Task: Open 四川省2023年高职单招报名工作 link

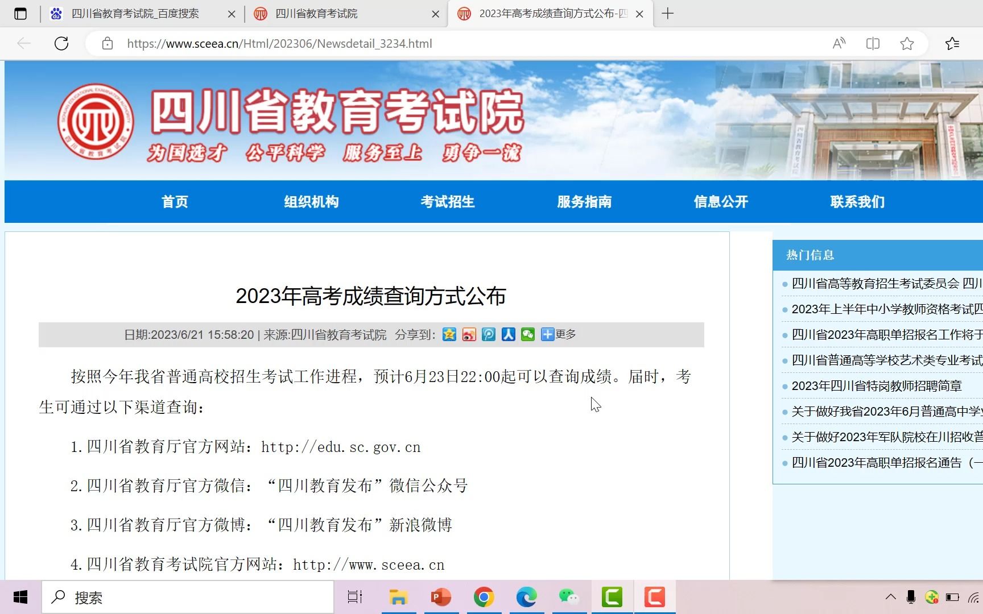Action: point(887,334)
